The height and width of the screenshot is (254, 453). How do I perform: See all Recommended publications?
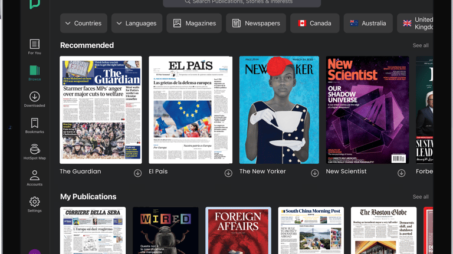pyautogui.click(x=421, y=45)
